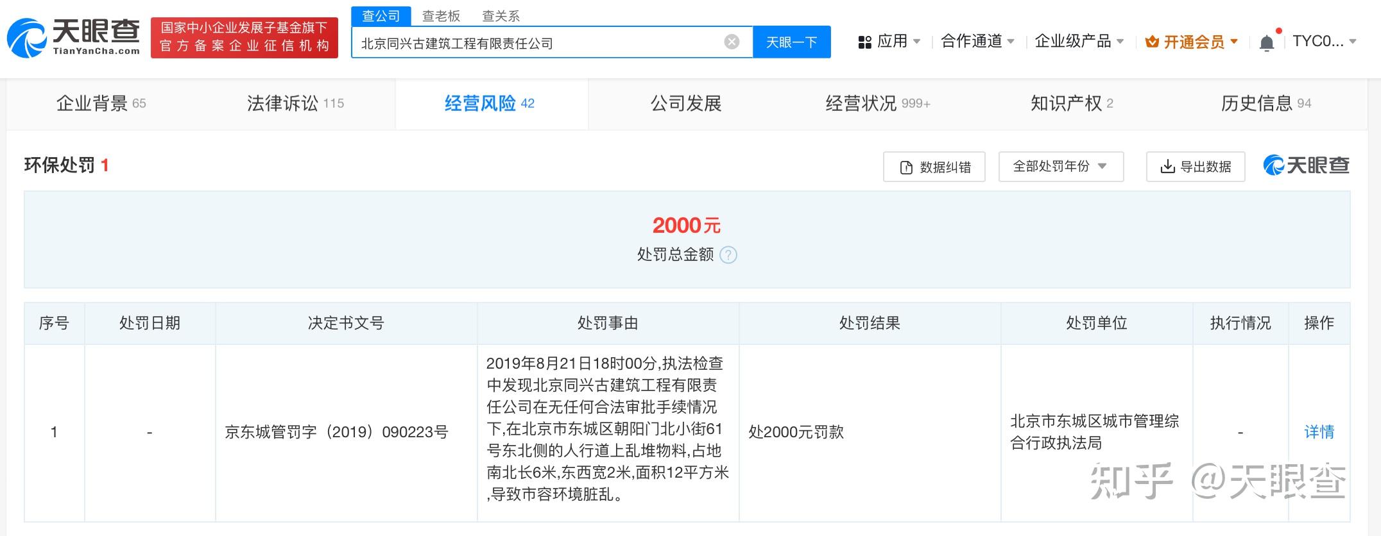
Task: Go to the 历史信息 tab
Action: point(1266,103)
